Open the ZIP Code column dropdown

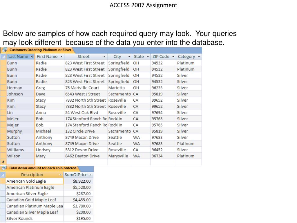173,57
